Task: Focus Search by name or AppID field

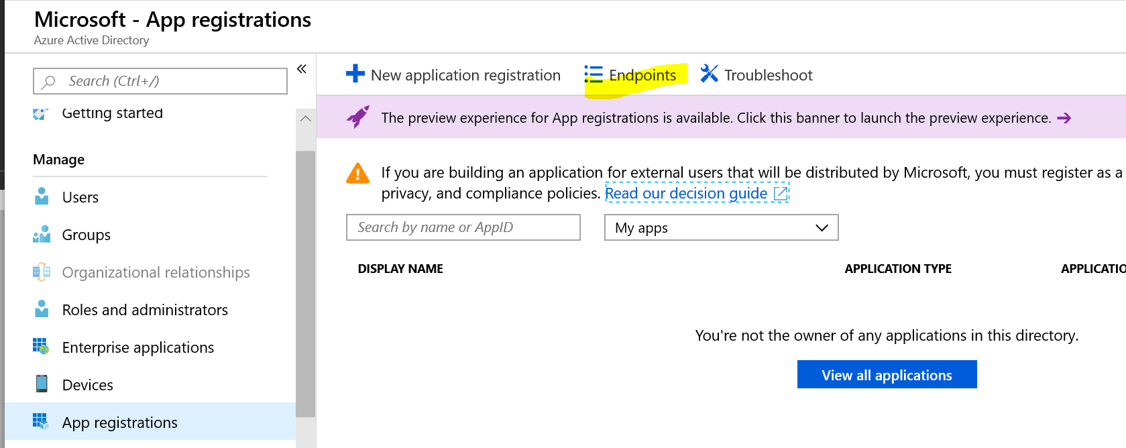Action: click(x=463, y=227)
